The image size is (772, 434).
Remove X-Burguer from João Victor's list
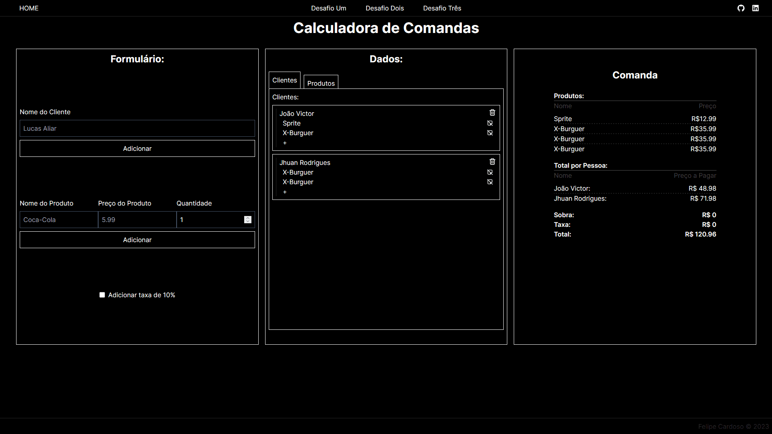(490, 133)
